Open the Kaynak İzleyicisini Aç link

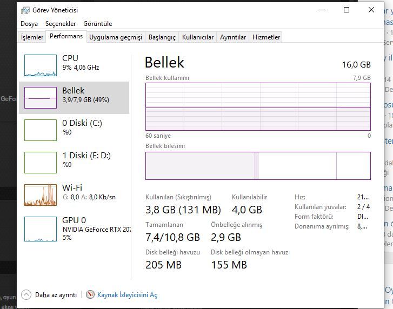127,295
